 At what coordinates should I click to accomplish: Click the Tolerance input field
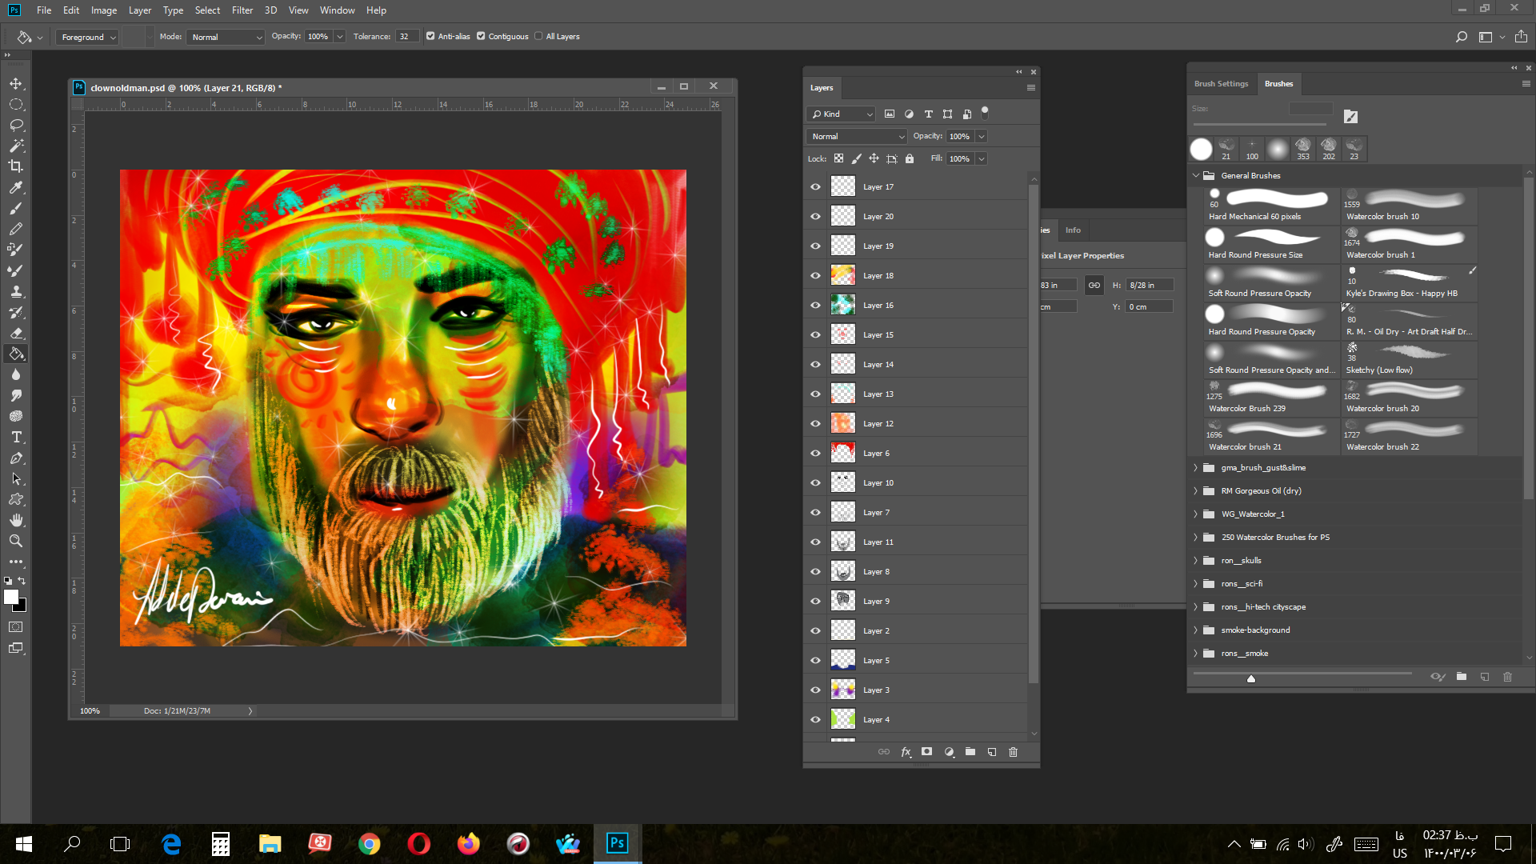click(x=406, y=37)
